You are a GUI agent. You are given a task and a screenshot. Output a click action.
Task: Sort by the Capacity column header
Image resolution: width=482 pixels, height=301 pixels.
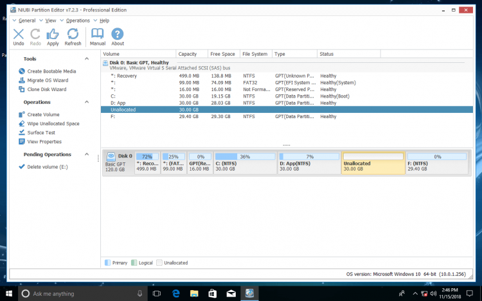coord(192,54)
